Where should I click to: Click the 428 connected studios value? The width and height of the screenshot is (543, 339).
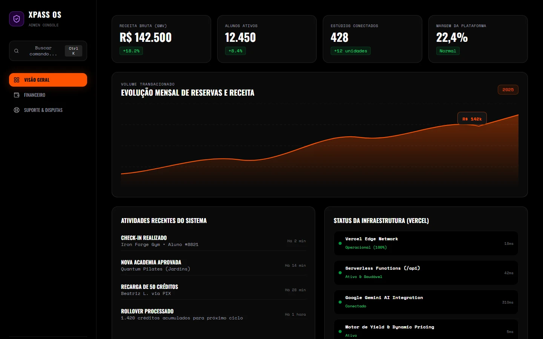coord(339,38)
